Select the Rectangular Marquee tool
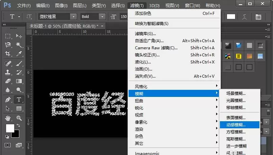 [8, 36]
